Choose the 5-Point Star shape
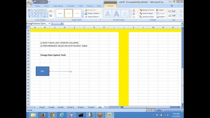210x118 pixels. (x=45, y=16)
